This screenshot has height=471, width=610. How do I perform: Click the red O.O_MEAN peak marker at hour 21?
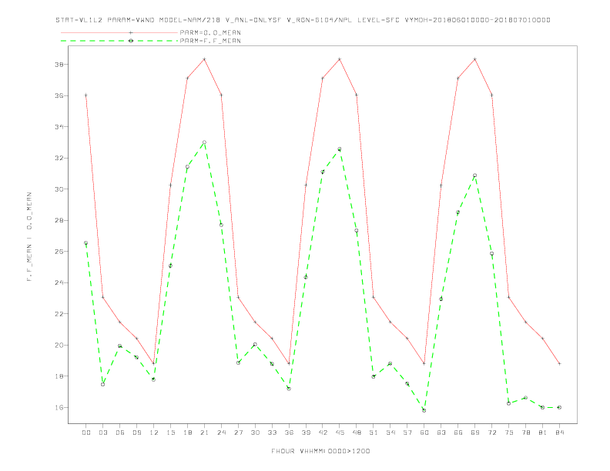[x=204, y=59]
